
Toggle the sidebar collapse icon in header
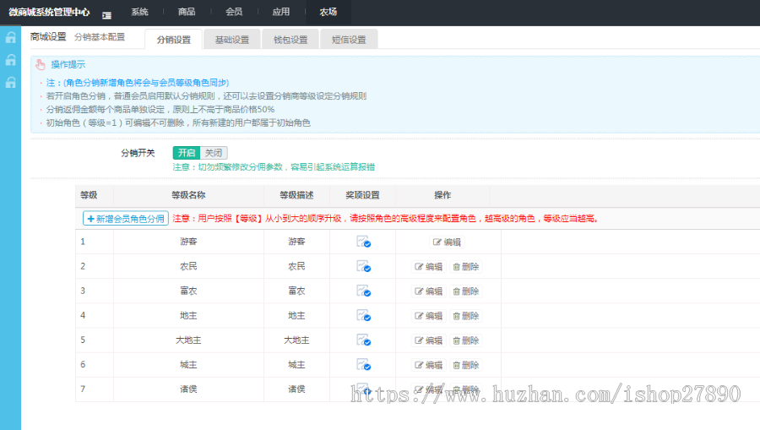[x=106, y=15]
